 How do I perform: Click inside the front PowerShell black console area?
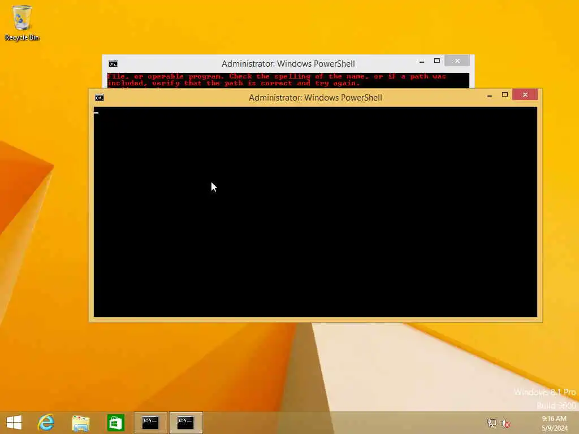(x=316, y=212)
